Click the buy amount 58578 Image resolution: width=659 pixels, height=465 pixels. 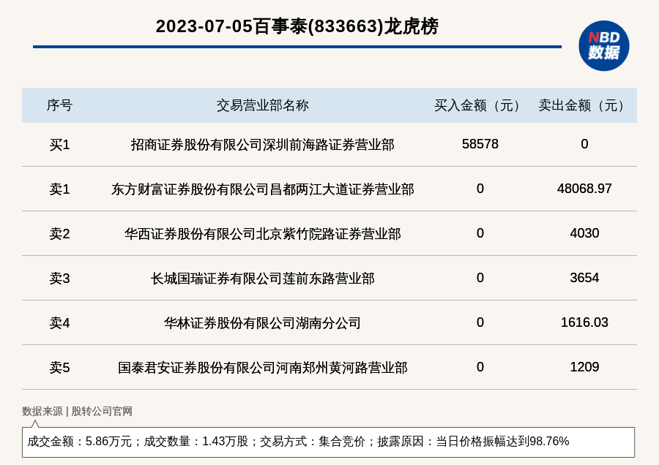480,144
